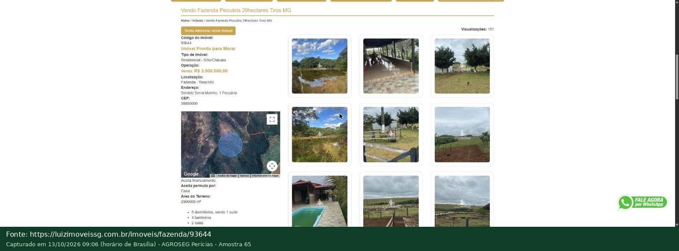Click the '2 salas' list item
679x251 pixels.
click(x=197, y=223)
